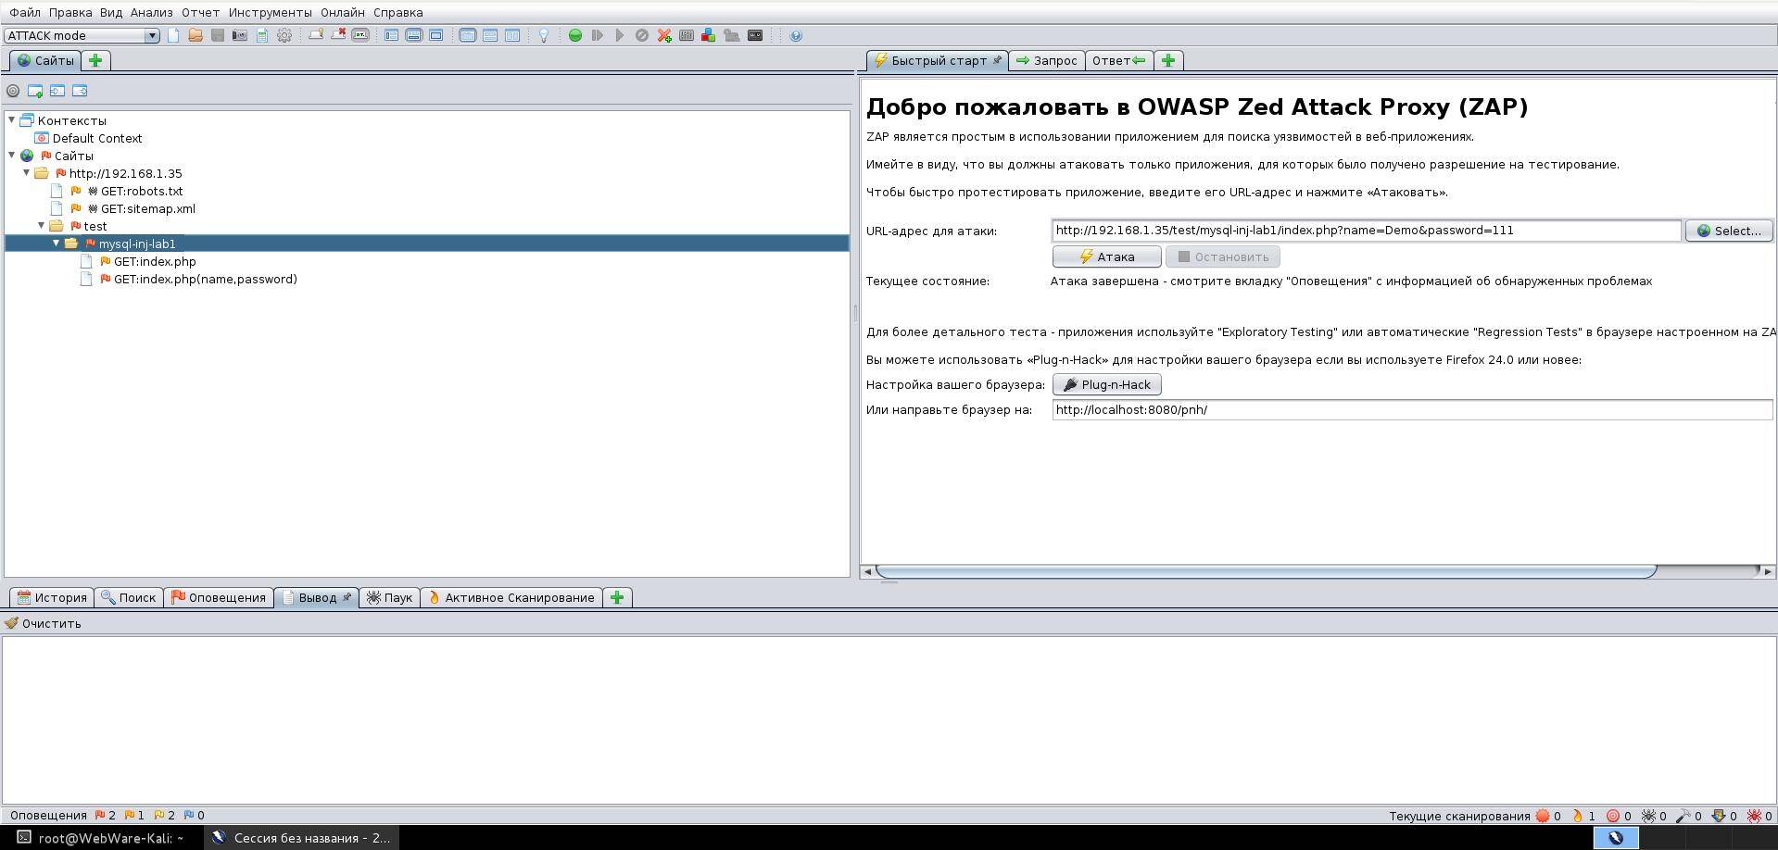Open the root@WebWare-Kali terminal taskbar item
1778x850 pixels.
click(x=101, y=838)
